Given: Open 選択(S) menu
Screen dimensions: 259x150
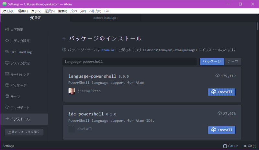Looking at the screenshot, I should pos(50,11).
